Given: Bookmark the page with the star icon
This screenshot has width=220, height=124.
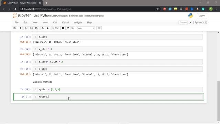Looking at the screenshot, I should 157,9.
